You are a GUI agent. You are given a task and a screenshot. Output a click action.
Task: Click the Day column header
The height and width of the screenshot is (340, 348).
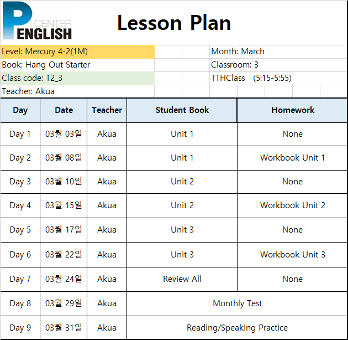point(20,110)
